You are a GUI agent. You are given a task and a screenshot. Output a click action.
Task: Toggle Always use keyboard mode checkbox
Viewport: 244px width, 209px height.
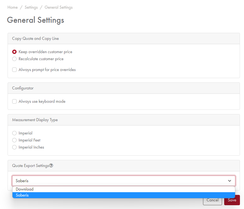pos(15,101)
